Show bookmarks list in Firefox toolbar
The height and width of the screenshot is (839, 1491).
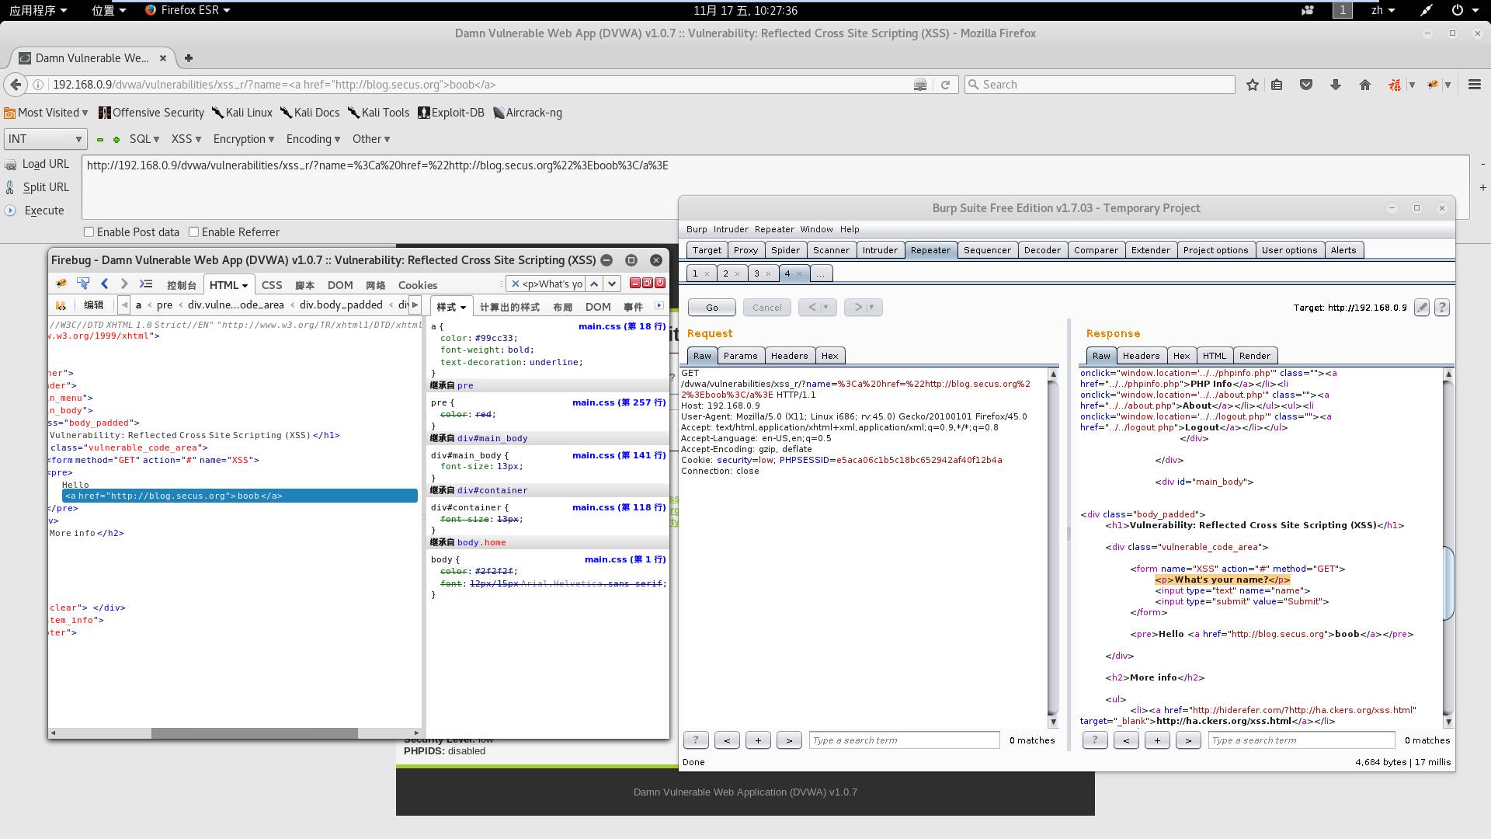pyautogui.click(x=1277, y=85)
